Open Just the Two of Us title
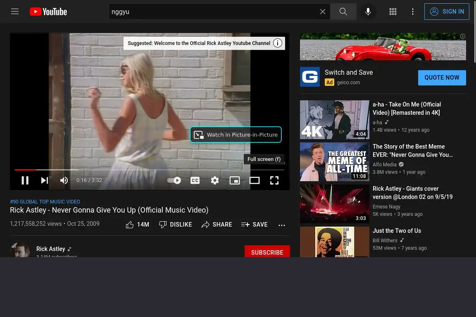The height and width of the screenshot is (317, 476). click(x=397, y=231)
